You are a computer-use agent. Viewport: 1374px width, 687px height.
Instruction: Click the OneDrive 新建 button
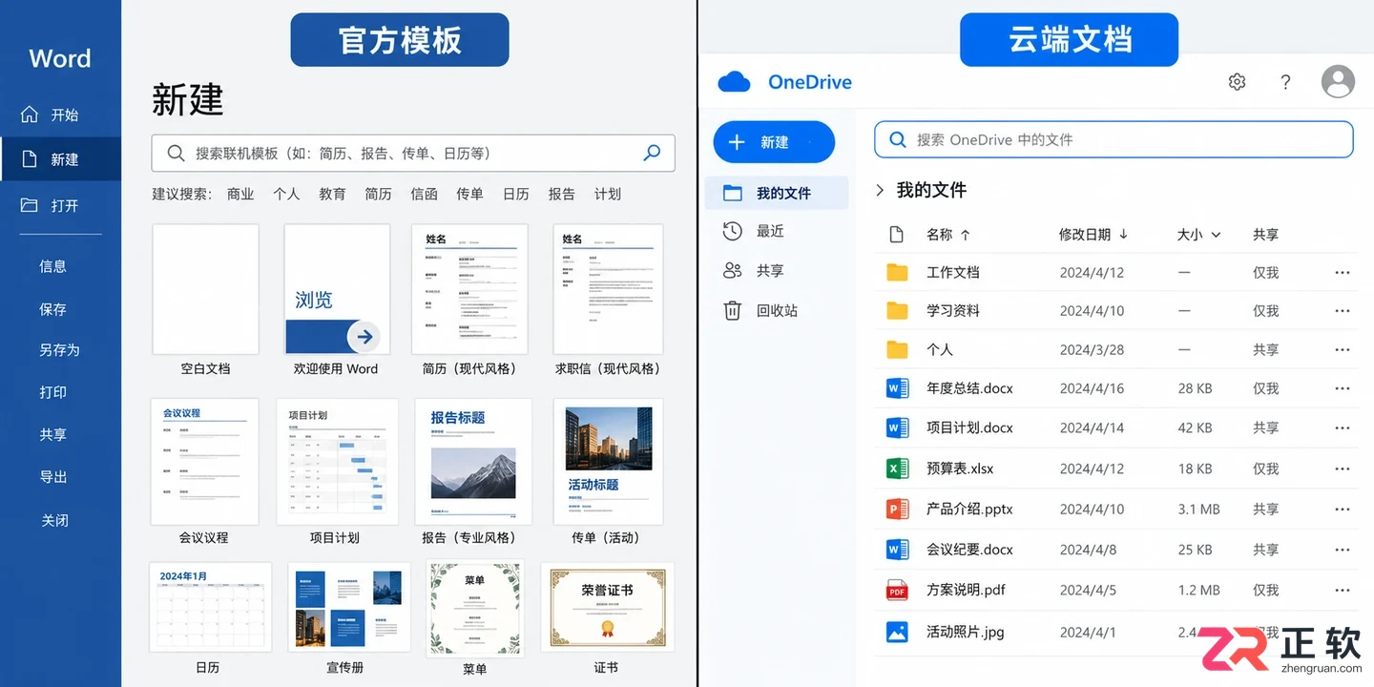(x=774, y=142)
